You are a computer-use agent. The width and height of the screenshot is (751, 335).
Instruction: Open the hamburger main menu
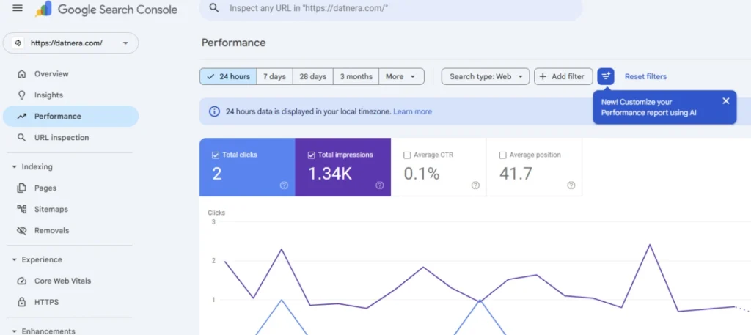tap(18, 9)
